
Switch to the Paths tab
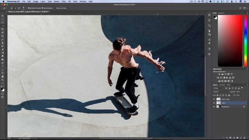click(229, 85)
